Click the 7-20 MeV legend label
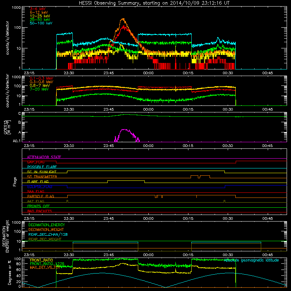This screenshot has height=291, width=291. (39, 89)
